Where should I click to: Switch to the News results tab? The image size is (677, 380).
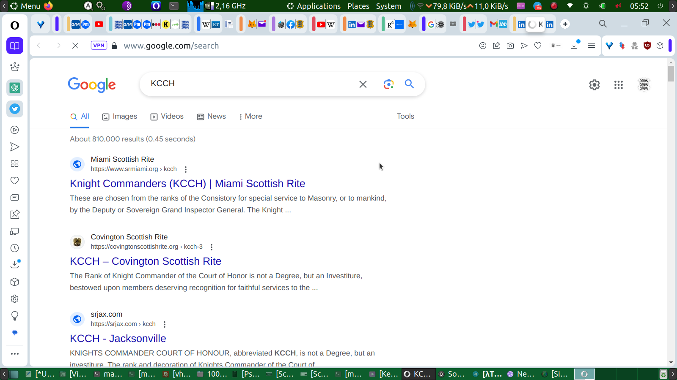point(212,117)
